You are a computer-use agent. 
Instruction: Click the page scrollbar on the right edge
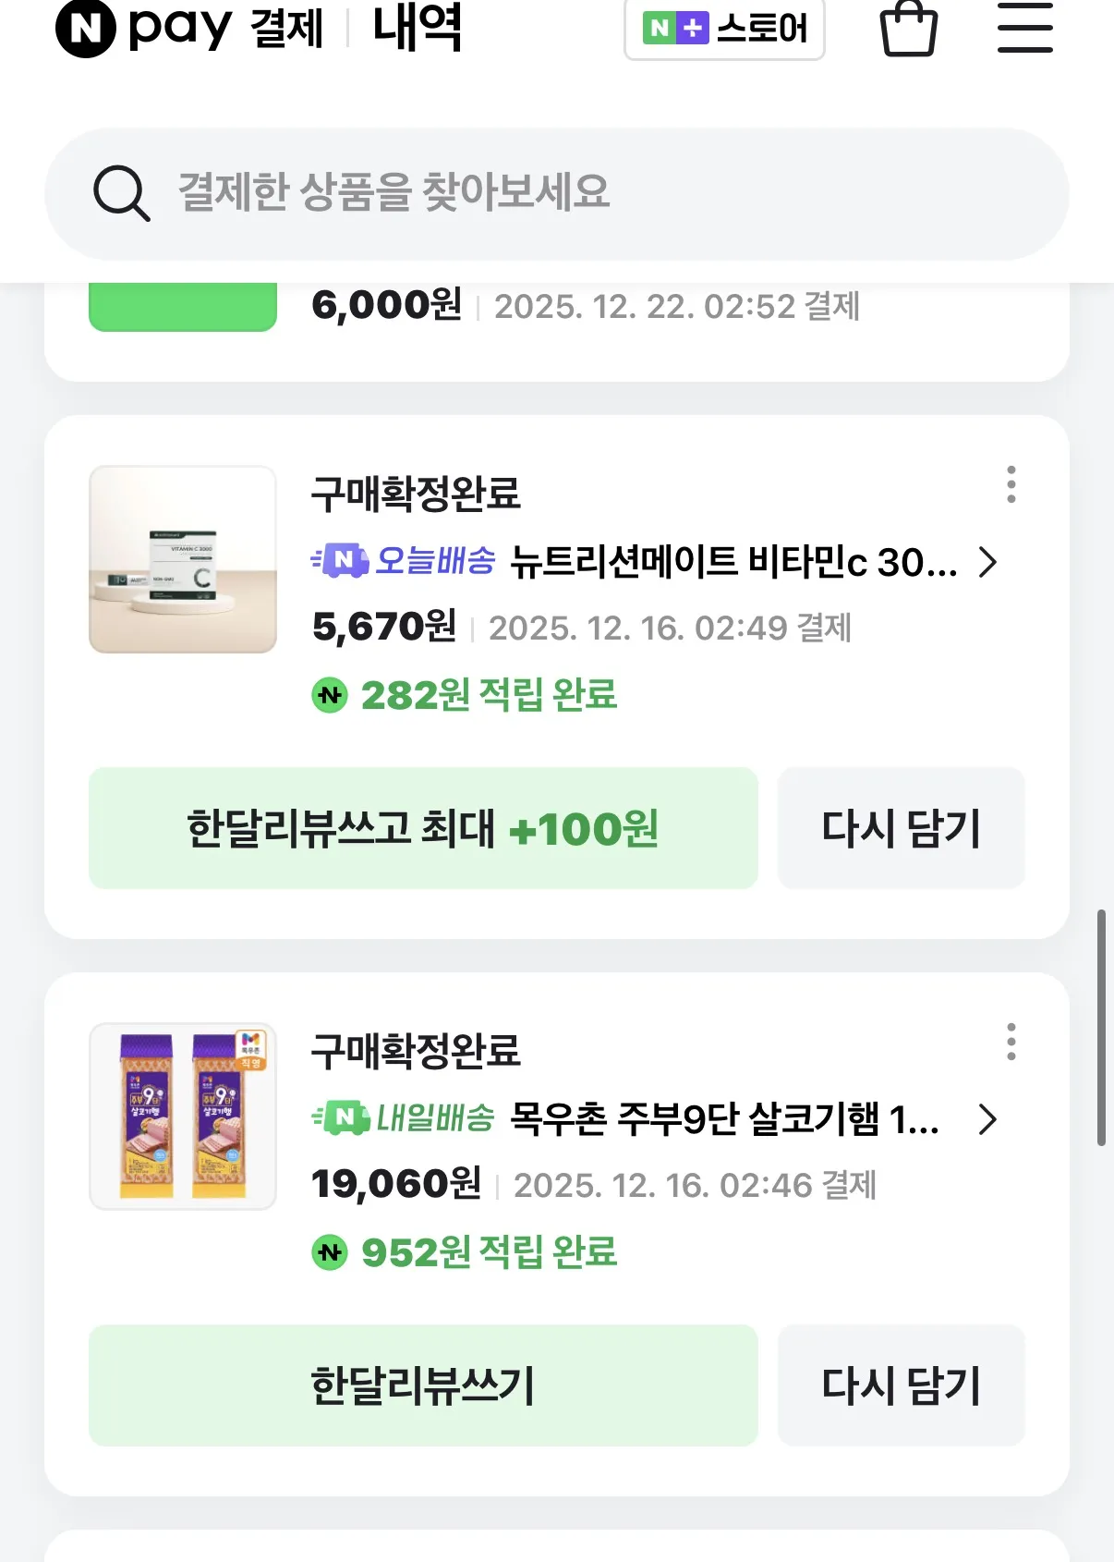(1101, 1028)
